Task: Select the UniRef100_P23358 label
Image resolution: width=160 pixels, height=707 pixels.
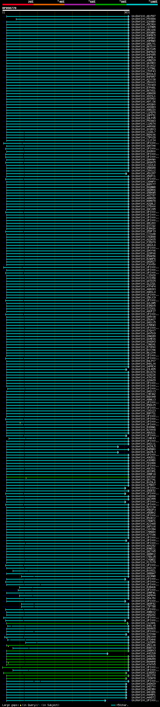Action: click(143, 278)
